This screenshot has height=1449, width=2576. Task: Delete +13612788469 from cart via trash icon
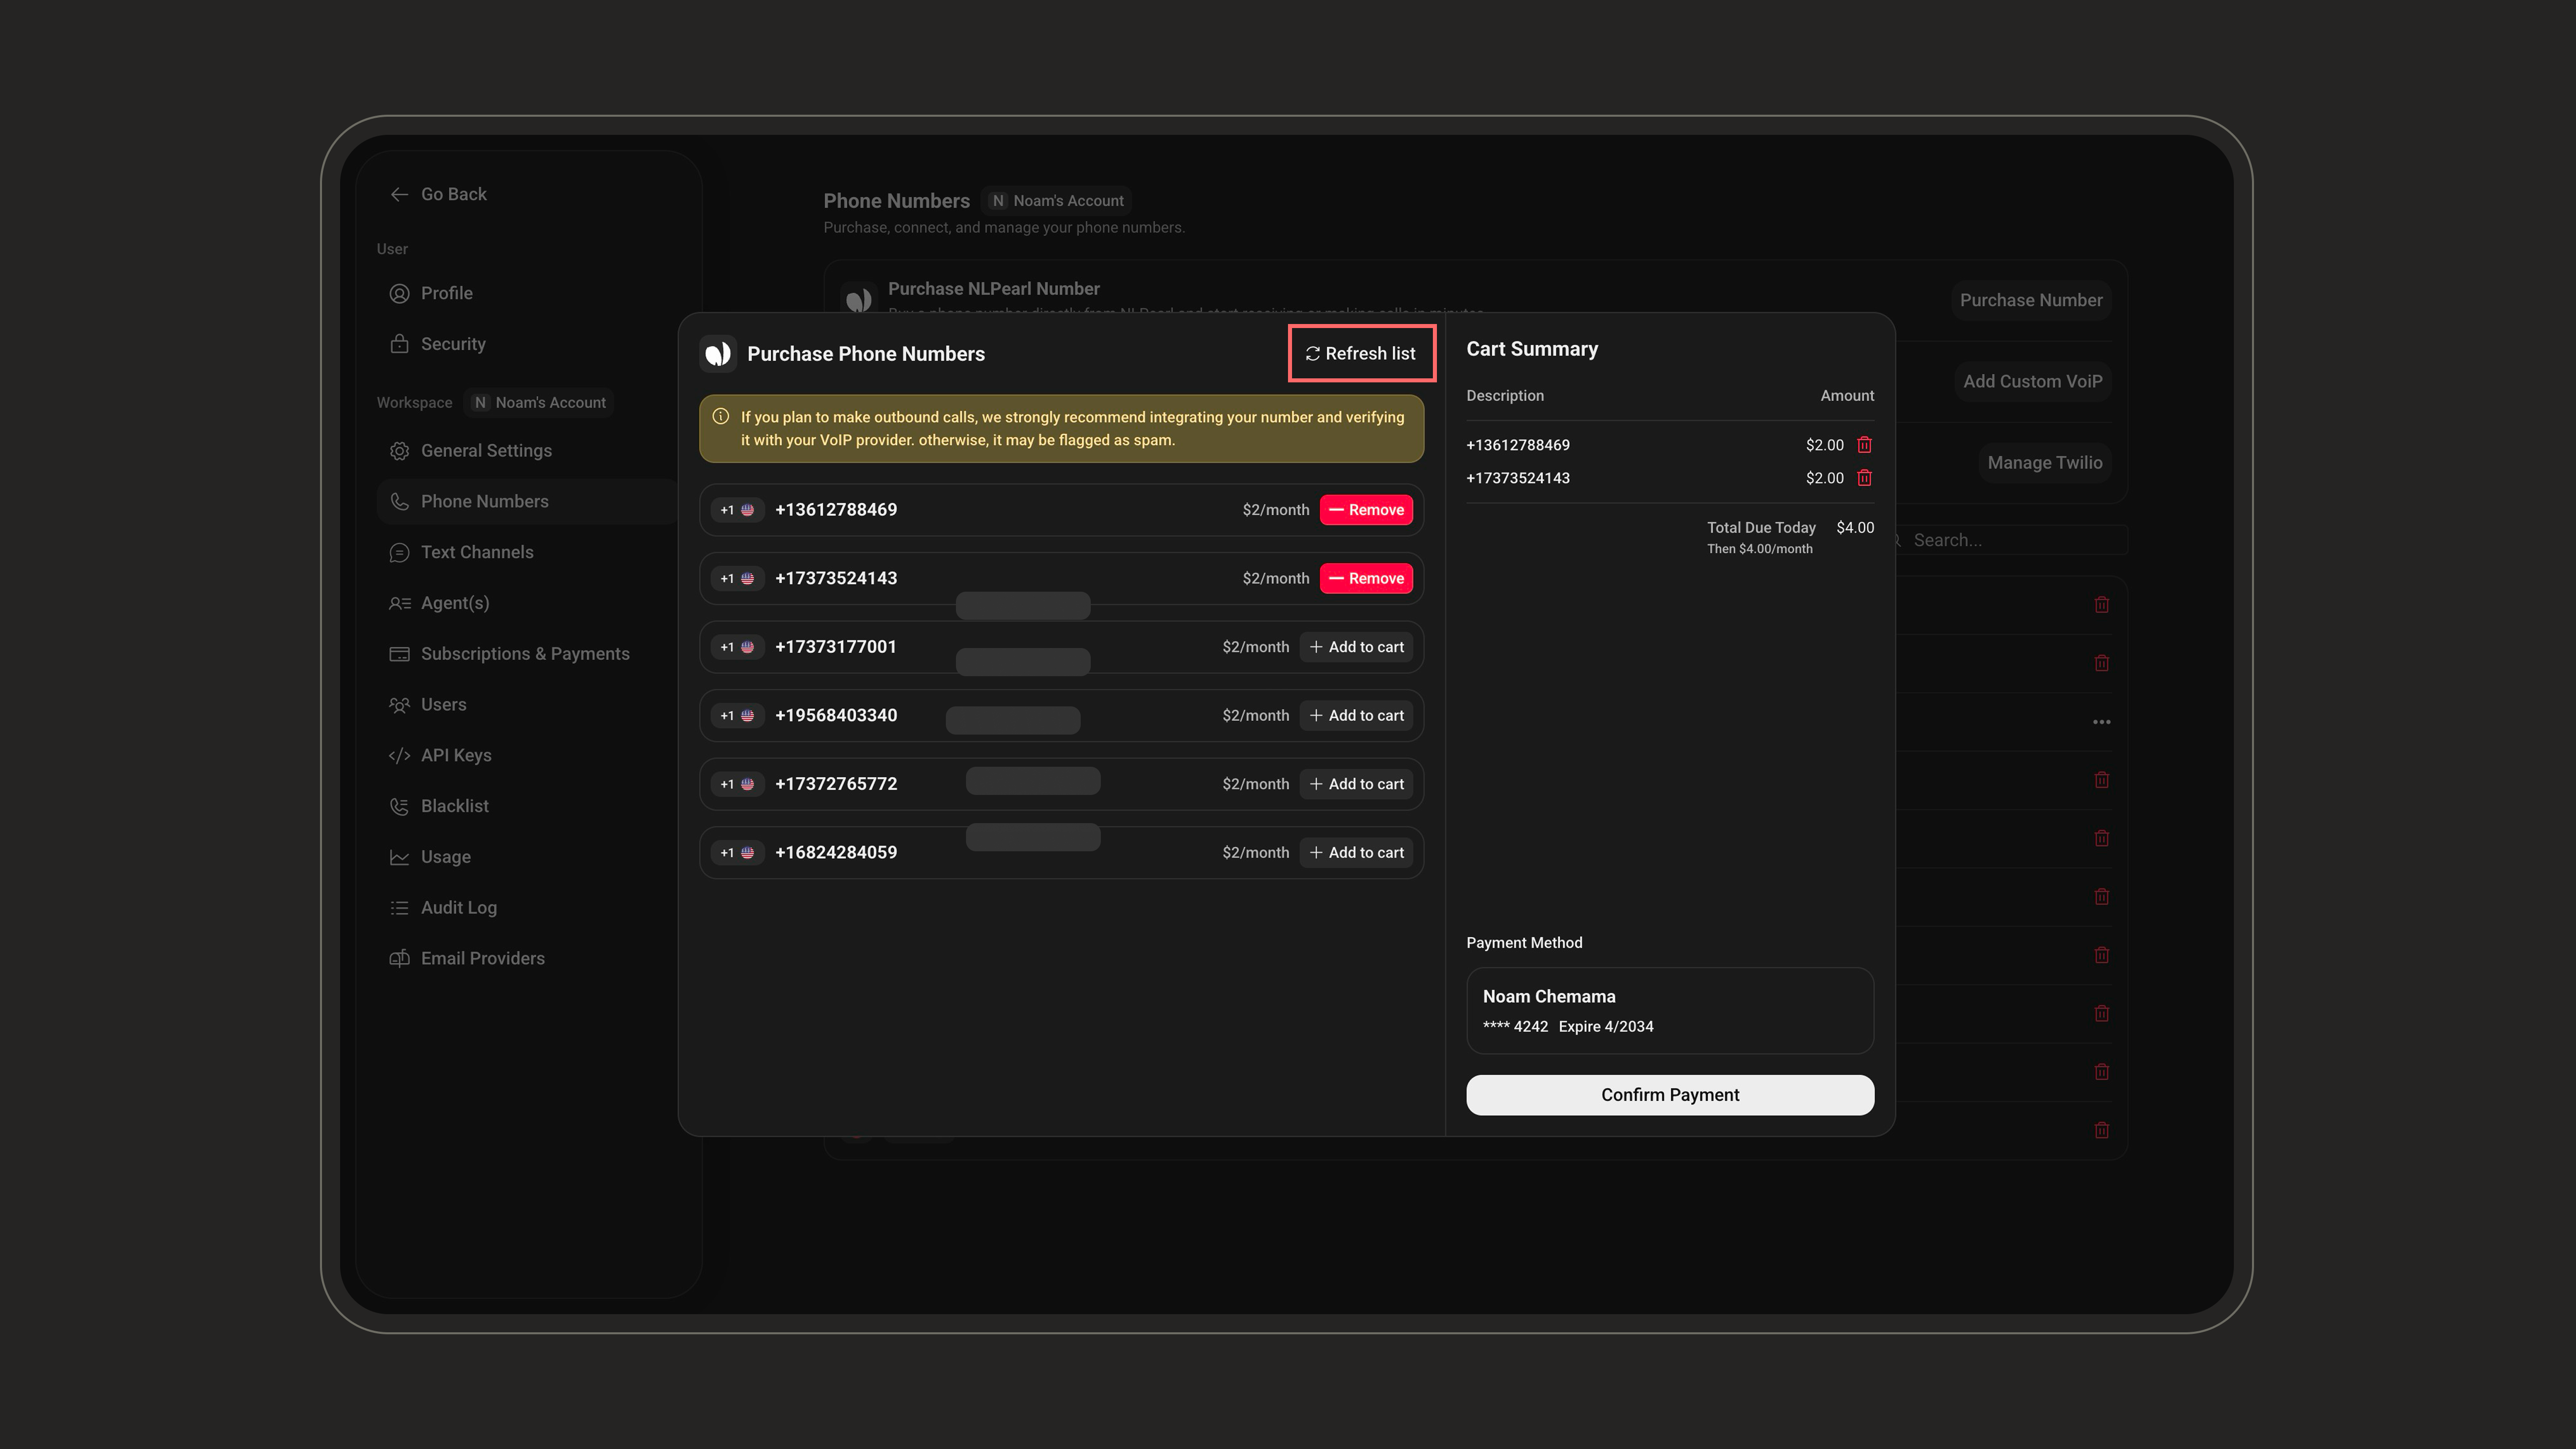[1864, 445]
